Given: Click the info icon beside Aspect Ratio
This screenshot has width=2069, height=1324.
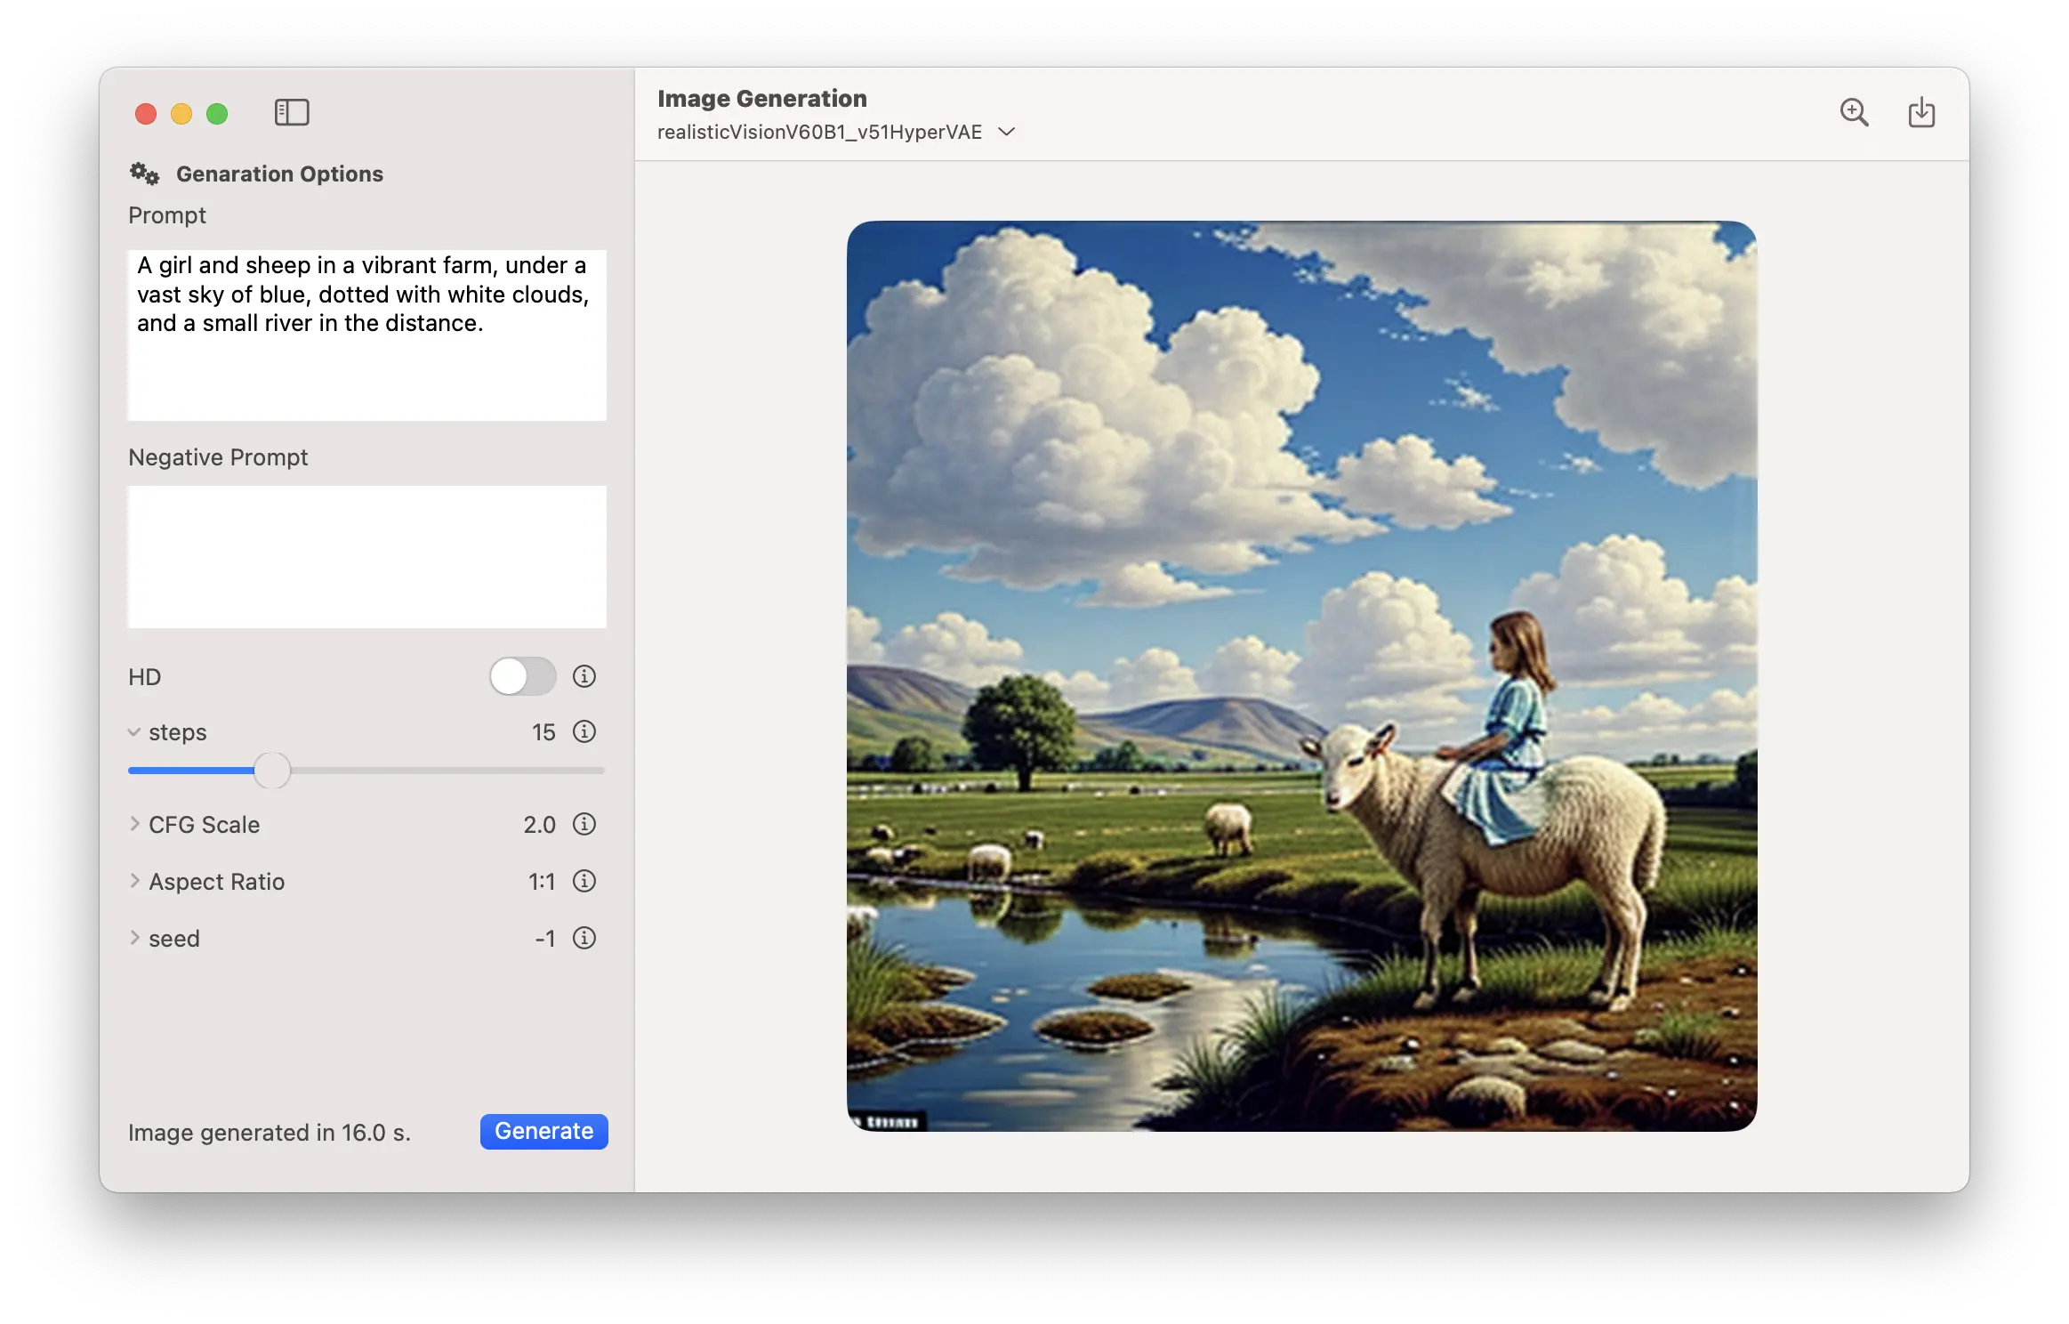Looking at the screenshot, I should tap(584, 882).
